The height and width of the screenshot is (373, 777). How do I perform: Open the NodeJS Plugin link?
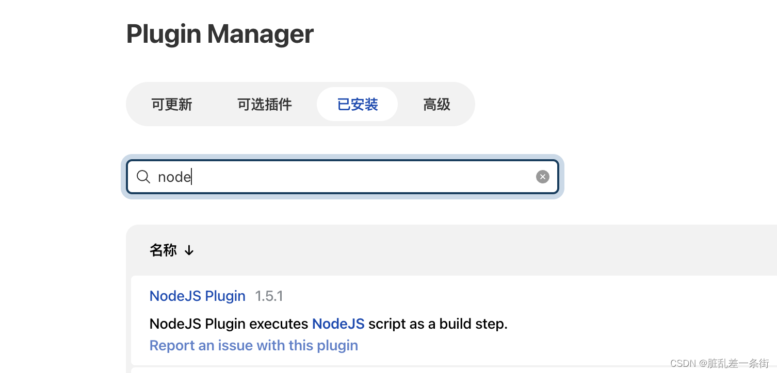click(x=198, y=296)
